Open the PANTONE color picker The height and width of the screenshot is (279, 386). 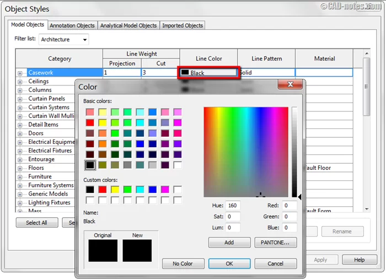[276, 242]
